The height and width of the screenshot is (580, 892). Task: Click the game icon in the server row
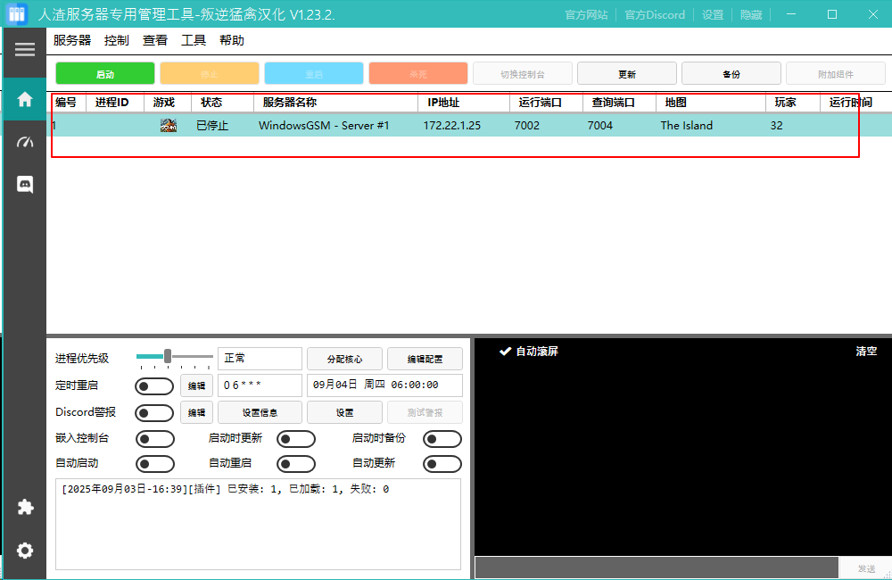click(x=167, y=125)
